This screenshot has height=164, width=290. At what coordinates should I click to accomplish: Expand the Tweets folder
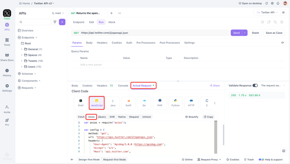22,61
